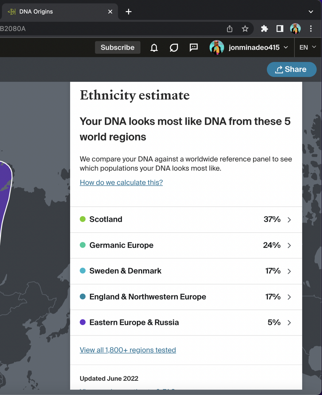
Task: Click the Chrome profile avatar
Action: click(x=295, y=28)
